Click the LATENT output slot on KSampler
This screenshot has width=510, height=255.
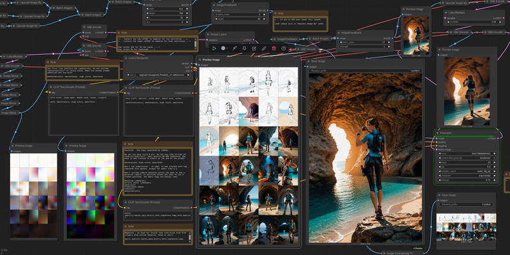[x=499, y=138]
